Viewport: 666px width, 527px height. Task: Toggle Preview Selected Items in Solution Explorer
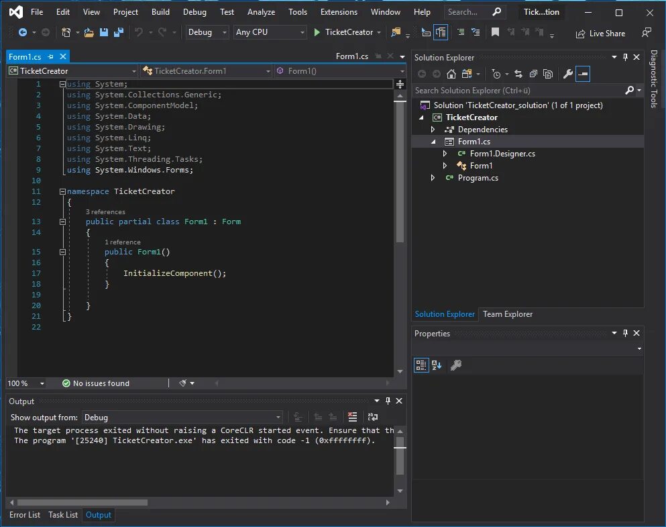(x=583, y=74)
